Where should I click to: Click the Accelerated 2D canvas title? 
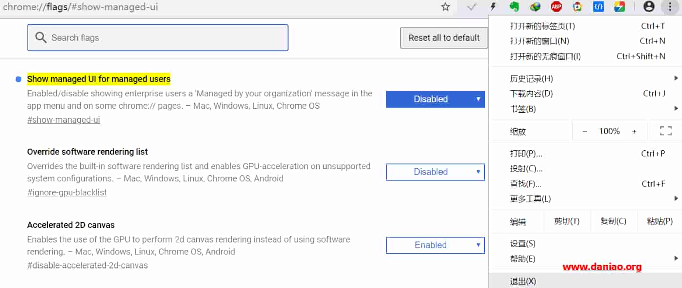tap(71, 225)
